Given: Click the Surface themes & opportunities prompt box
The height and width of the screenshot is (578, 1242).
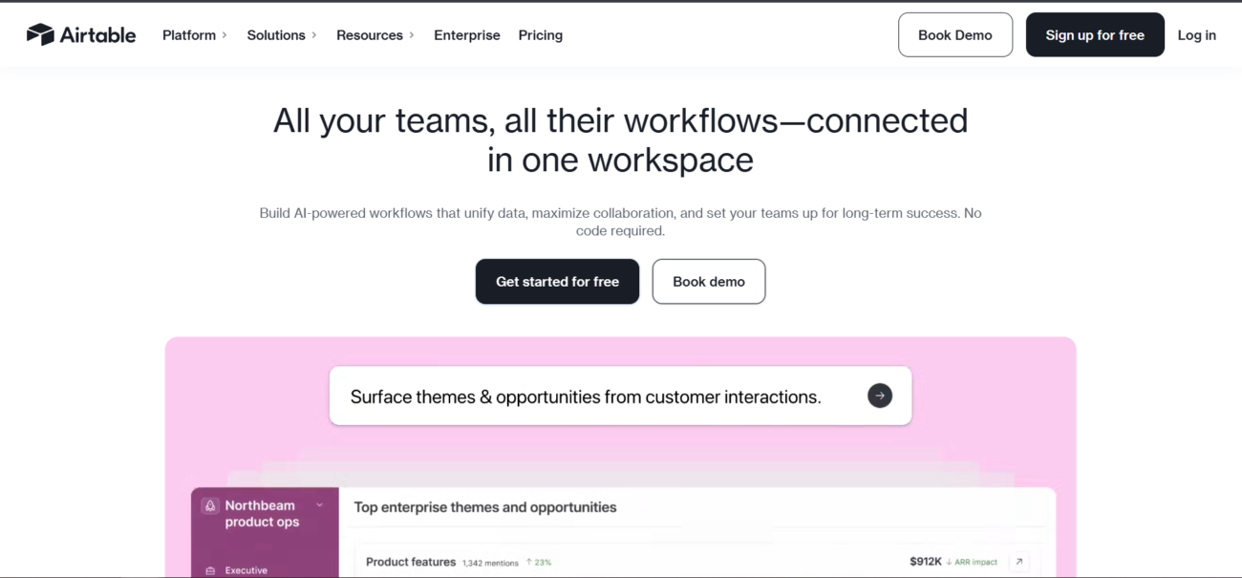Looking at the screenshot, I should pyautogui.click(x=585, y=396).
